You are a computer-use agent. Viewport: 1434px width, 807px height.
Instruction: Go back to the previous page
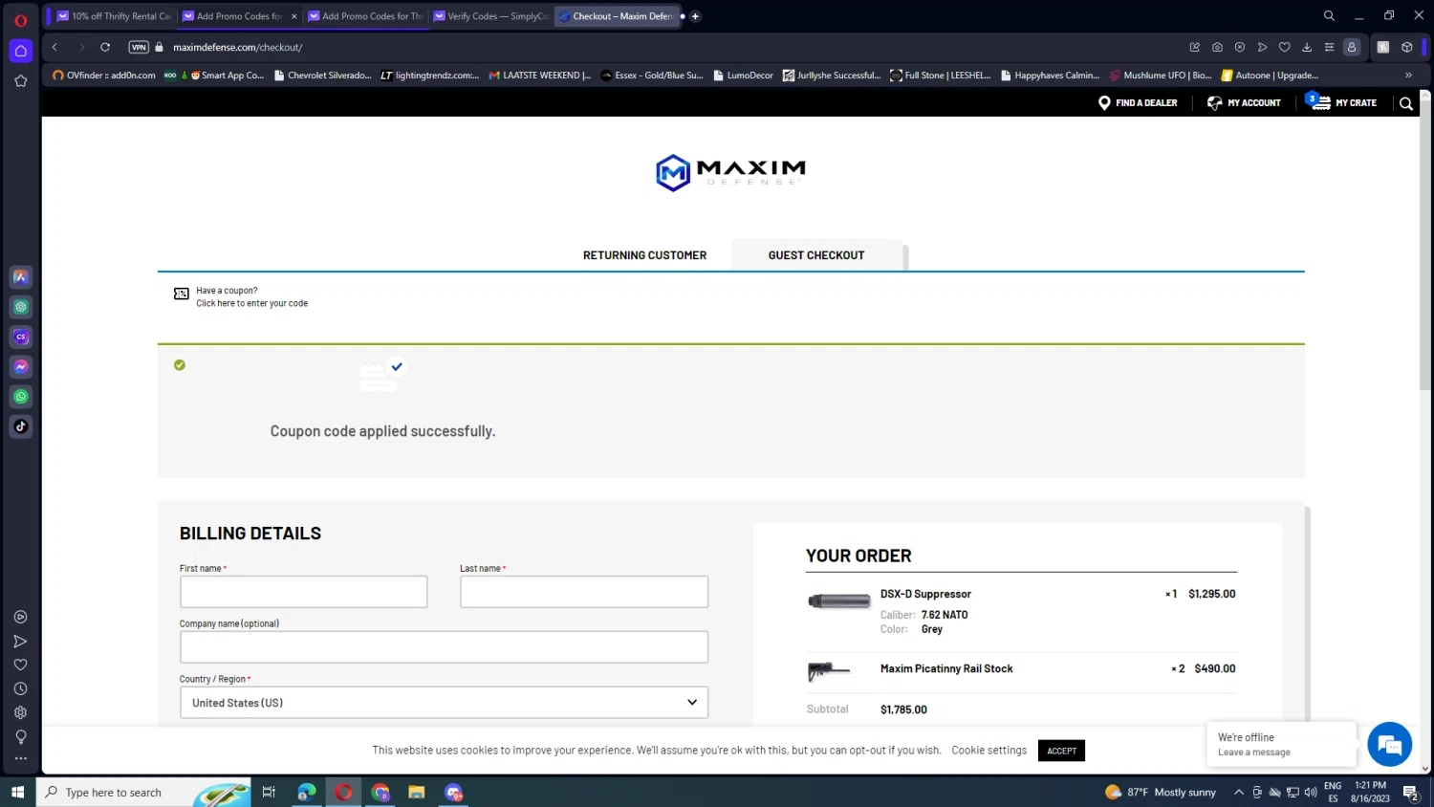[x=54, y=47]
